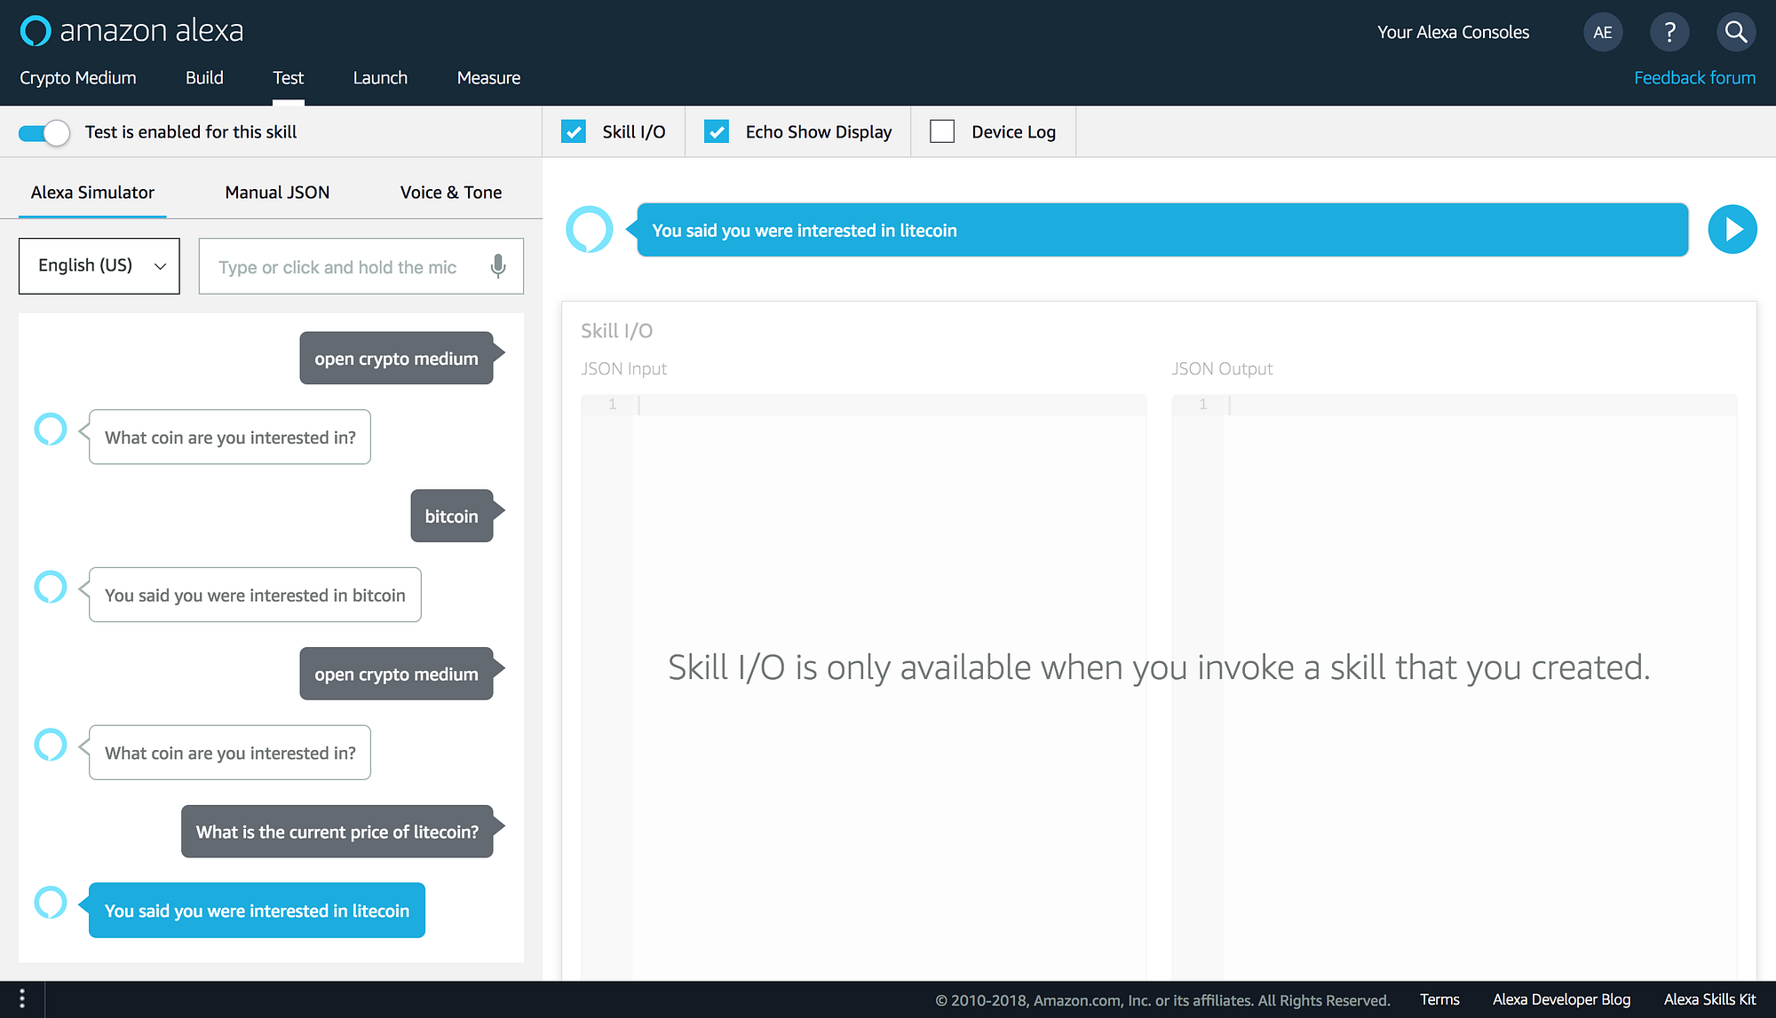Click the Alexa ring icon beside top response

[x=590, y=230]
